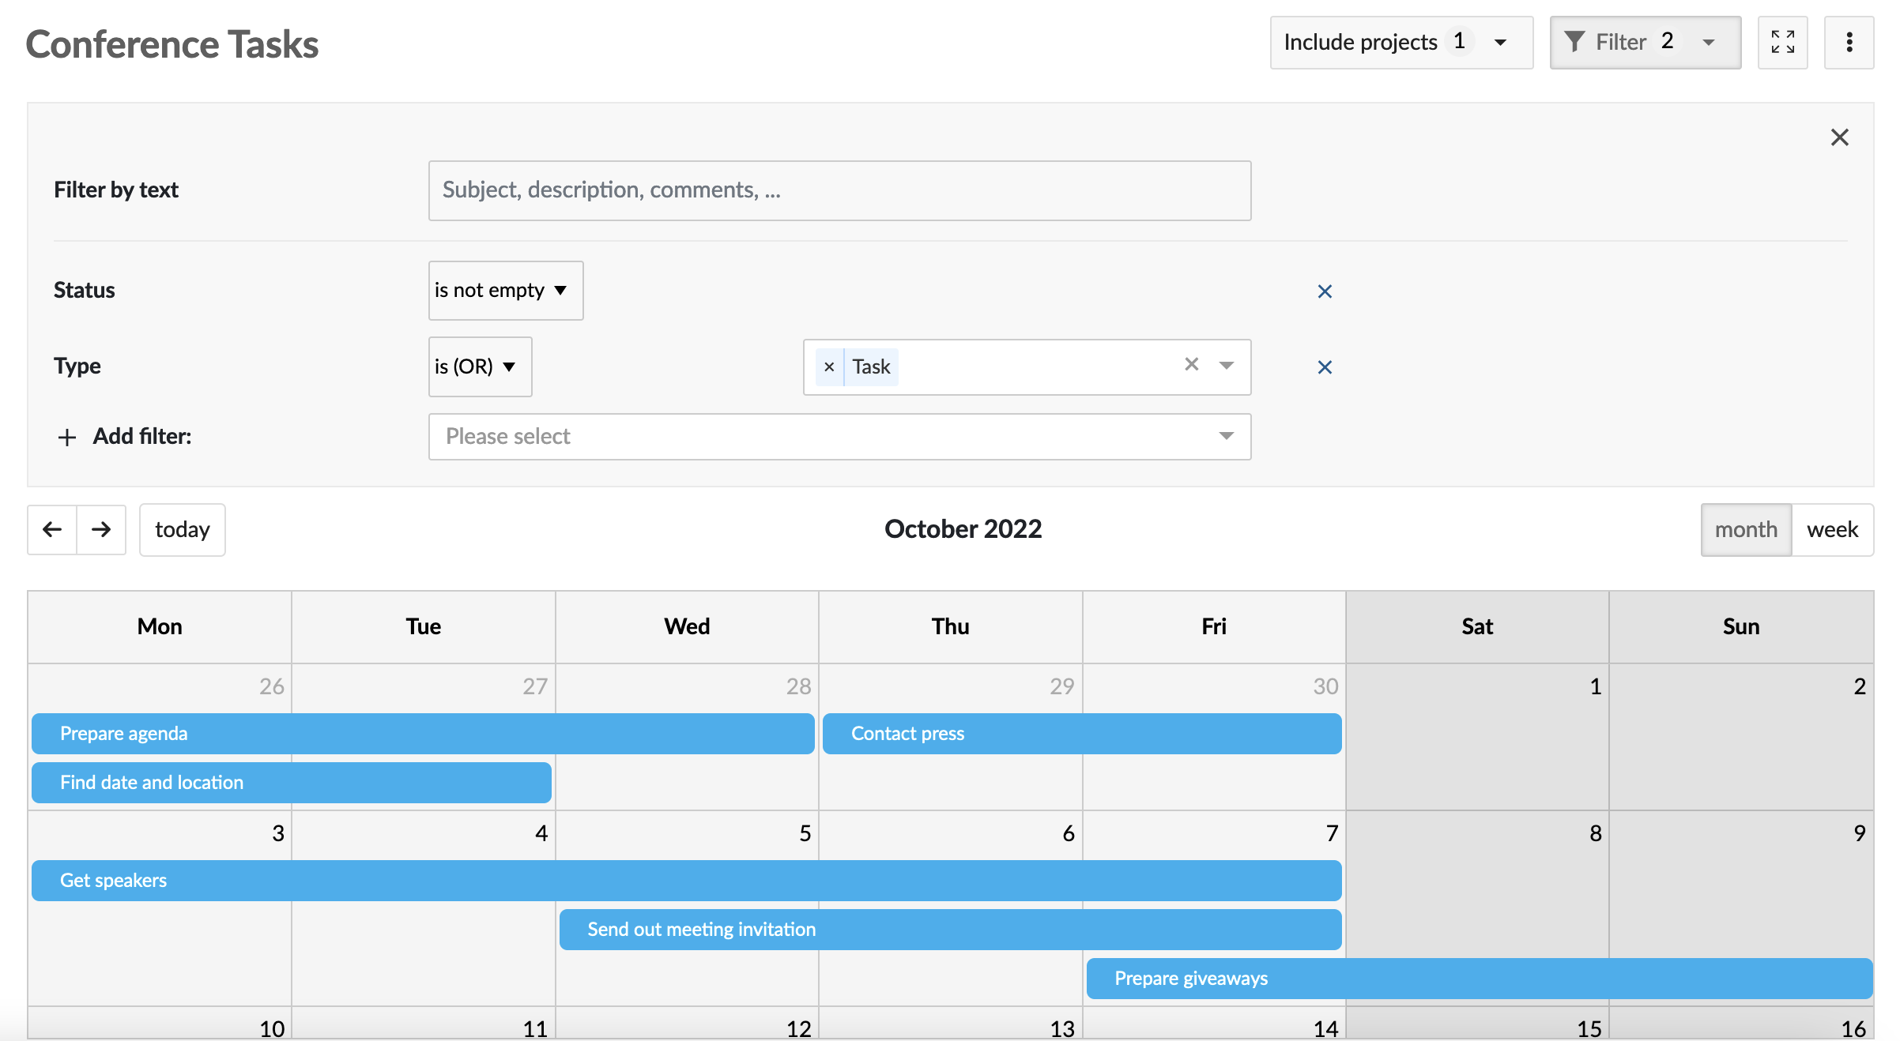This screenshot has width=1900, height=1041.
Task: Click the next month arrow
Action: [101, 529]
